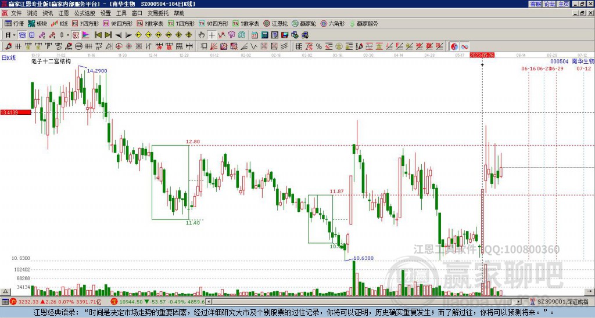
Task: Switch to the K线 chart view
Action: click(59, 23)
